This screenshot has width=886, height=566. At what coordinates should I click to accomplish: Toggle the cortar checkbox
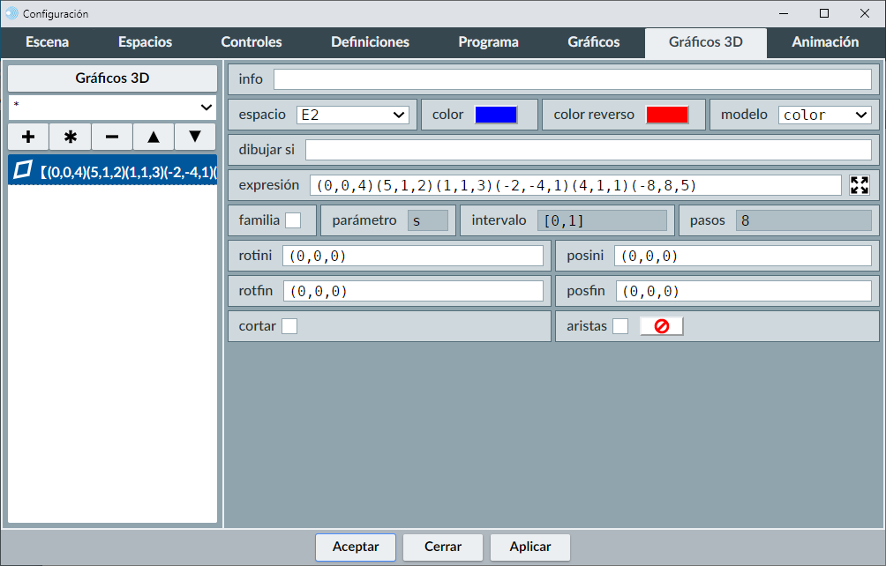[x=289, y=326]
